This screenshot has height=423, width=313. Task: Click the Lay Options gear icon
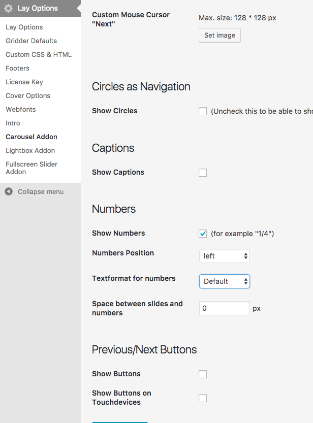[x=9, y=8]
